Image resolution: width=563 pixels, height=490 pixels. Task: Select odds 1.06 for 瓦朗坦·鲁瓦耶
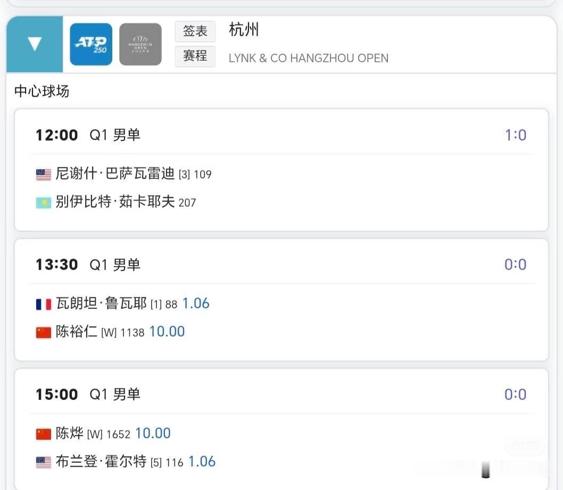(x=196, y=304)
